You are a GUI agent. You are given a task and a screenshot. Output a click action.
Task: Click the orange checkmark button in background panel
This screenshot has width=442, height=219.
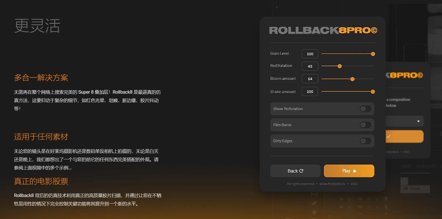pyautogui.click(x=404, y=136)
